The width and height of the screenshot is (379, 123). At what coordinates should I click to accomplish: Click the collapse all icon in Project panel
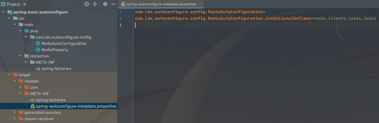pos(95,4)
